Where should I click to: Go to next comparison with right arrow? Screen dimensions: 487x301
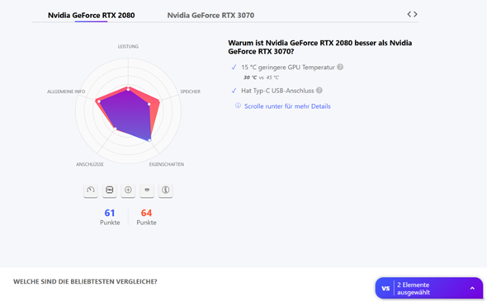[x=415, y=14]
